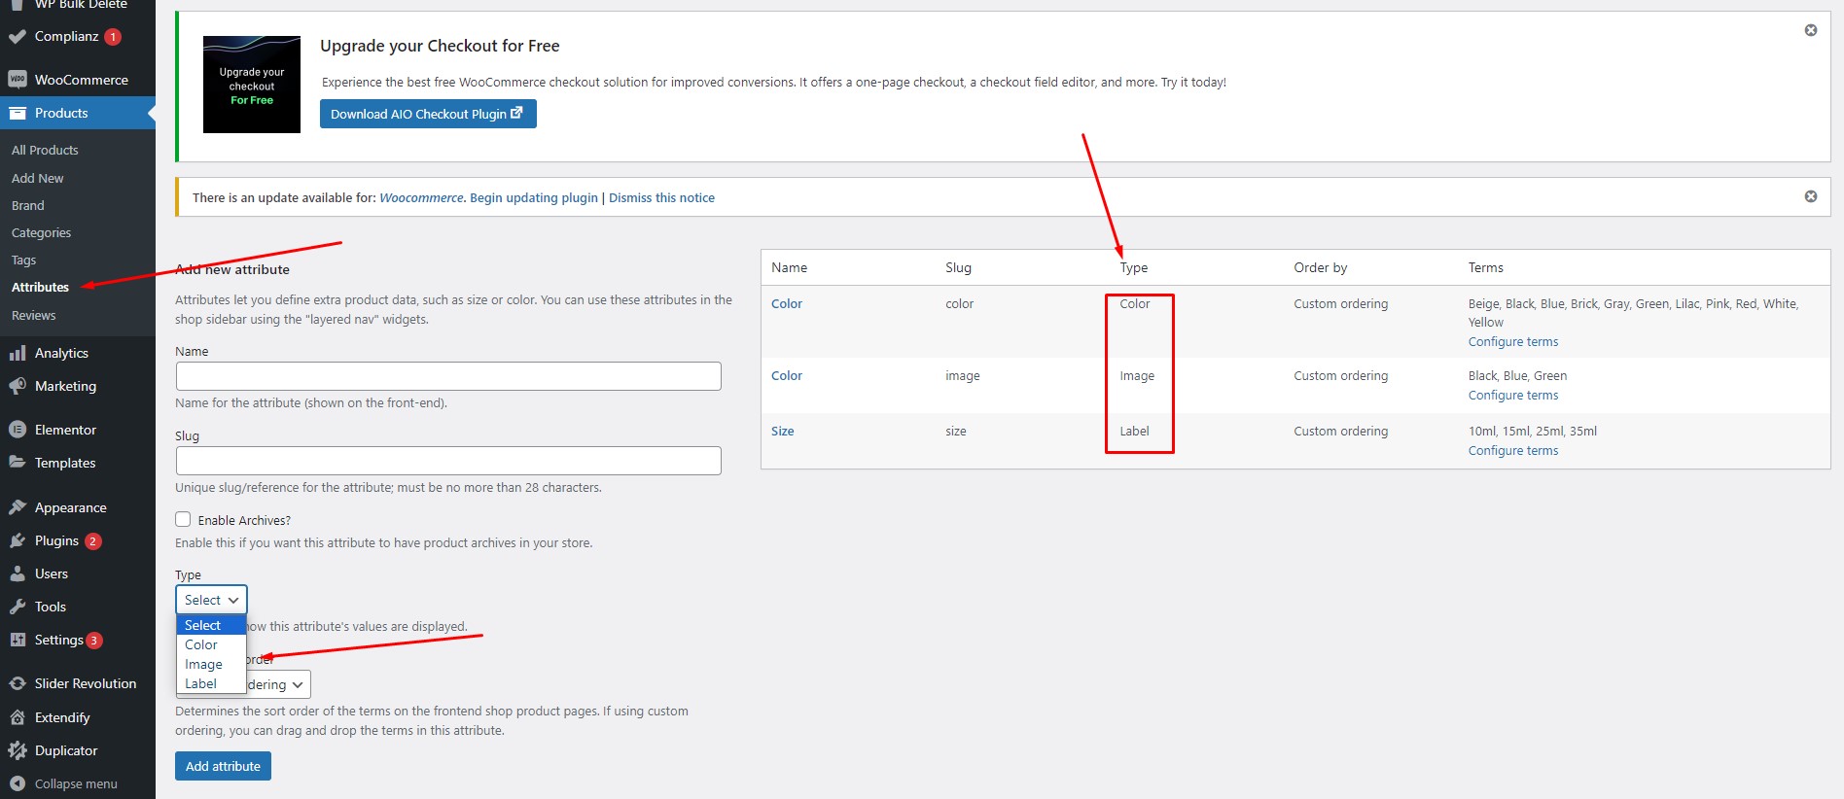Click into the attribute Name field
Viewport: 1844px width, 799px height.
(x=447, y=376)
